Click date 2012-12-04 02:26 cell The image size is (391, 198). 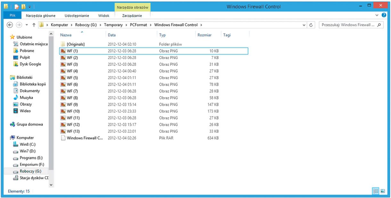(x=122, y=138)
